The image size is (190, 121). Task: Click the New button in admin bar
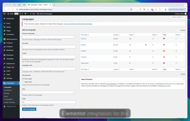[33, 14]
